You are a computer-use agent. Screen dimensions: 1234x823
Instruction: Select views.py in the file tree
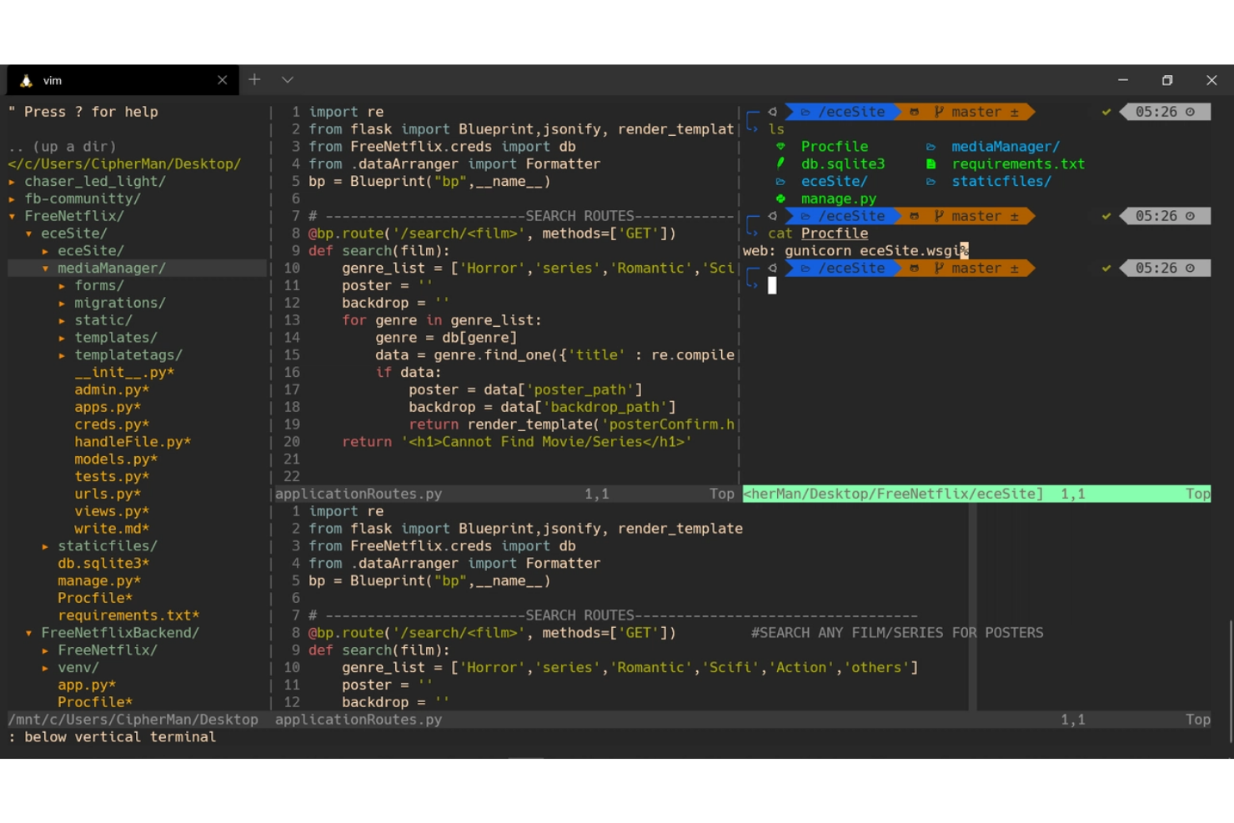coord(111,510)
